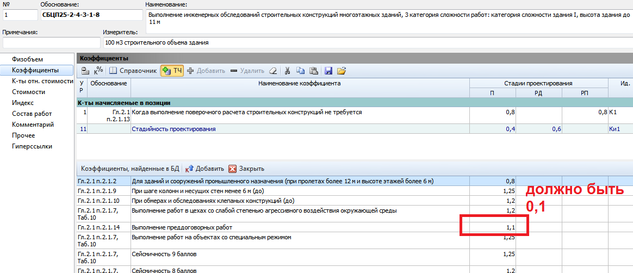Select 'Сейсмичность 8 баллов' row

(x=355, y=270)
